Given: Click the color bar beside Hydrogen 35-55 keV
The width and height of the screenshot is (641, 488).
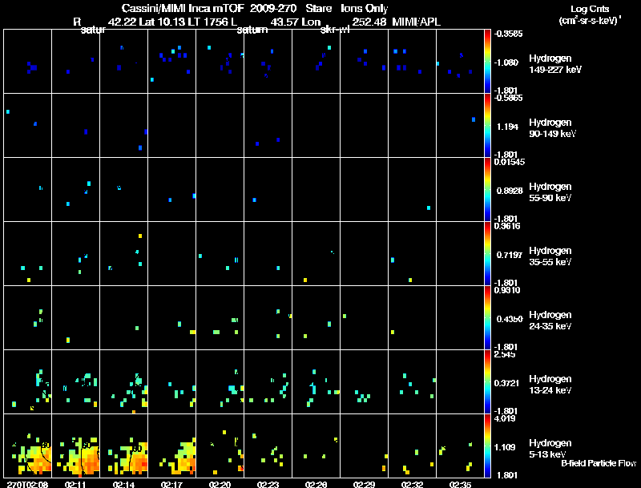Looking at the screenshot, I should click(x=487, y=253).
